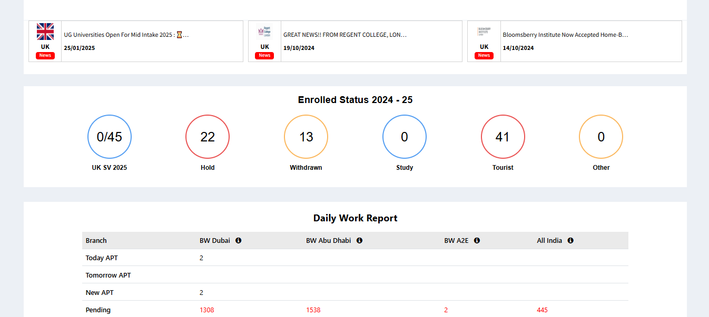Image resolution: width=709 pixels, height=317 pixels.
Task: Click the info icon beside BW A2E
Action: [x=477, y=241]
